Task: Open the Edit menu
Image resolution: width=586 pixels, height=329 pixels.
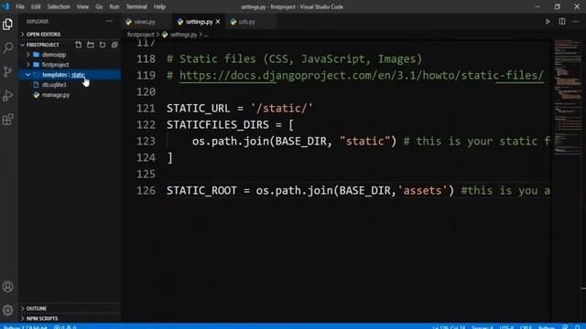Action: [x=36, y=6]
